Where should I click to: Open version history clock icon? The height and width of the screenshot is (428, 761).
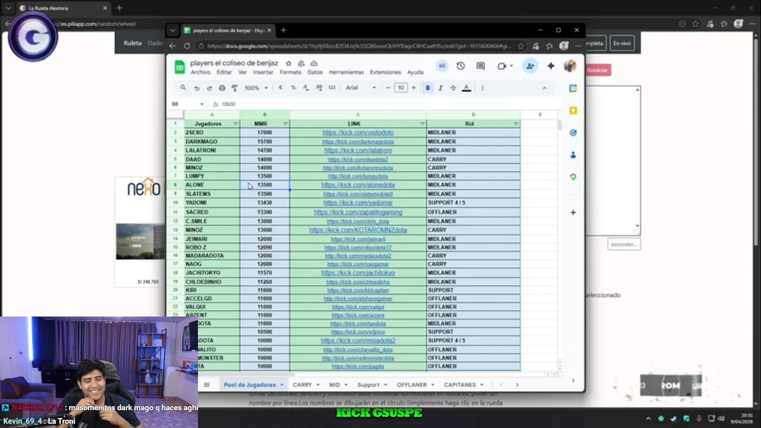(x=461, y=66)
